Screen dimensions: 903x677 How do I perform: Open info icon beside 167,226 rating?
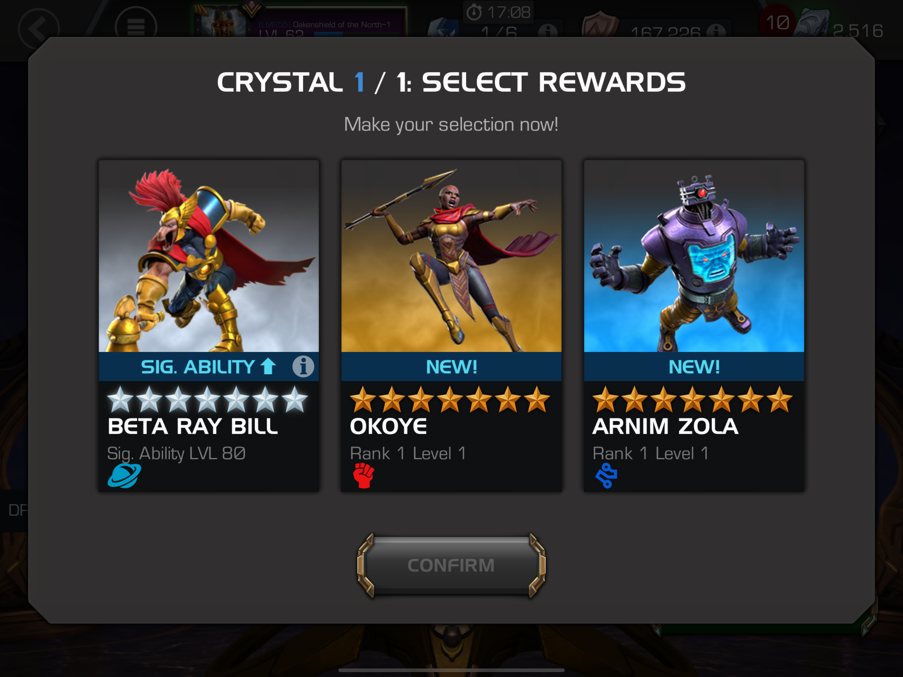[x=716, y=31]
